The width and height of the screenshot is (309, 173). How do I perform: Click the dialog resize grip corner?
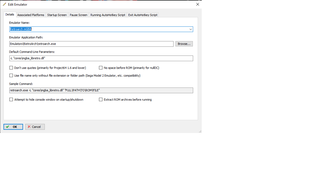click(200, 131)
